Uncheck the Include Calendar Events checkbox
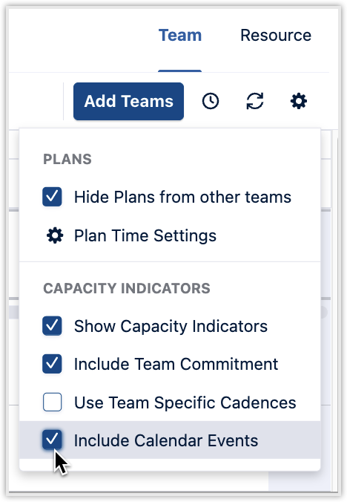Image resolution: width=347 pixels, height=502 pixels. tap(52, 440)
